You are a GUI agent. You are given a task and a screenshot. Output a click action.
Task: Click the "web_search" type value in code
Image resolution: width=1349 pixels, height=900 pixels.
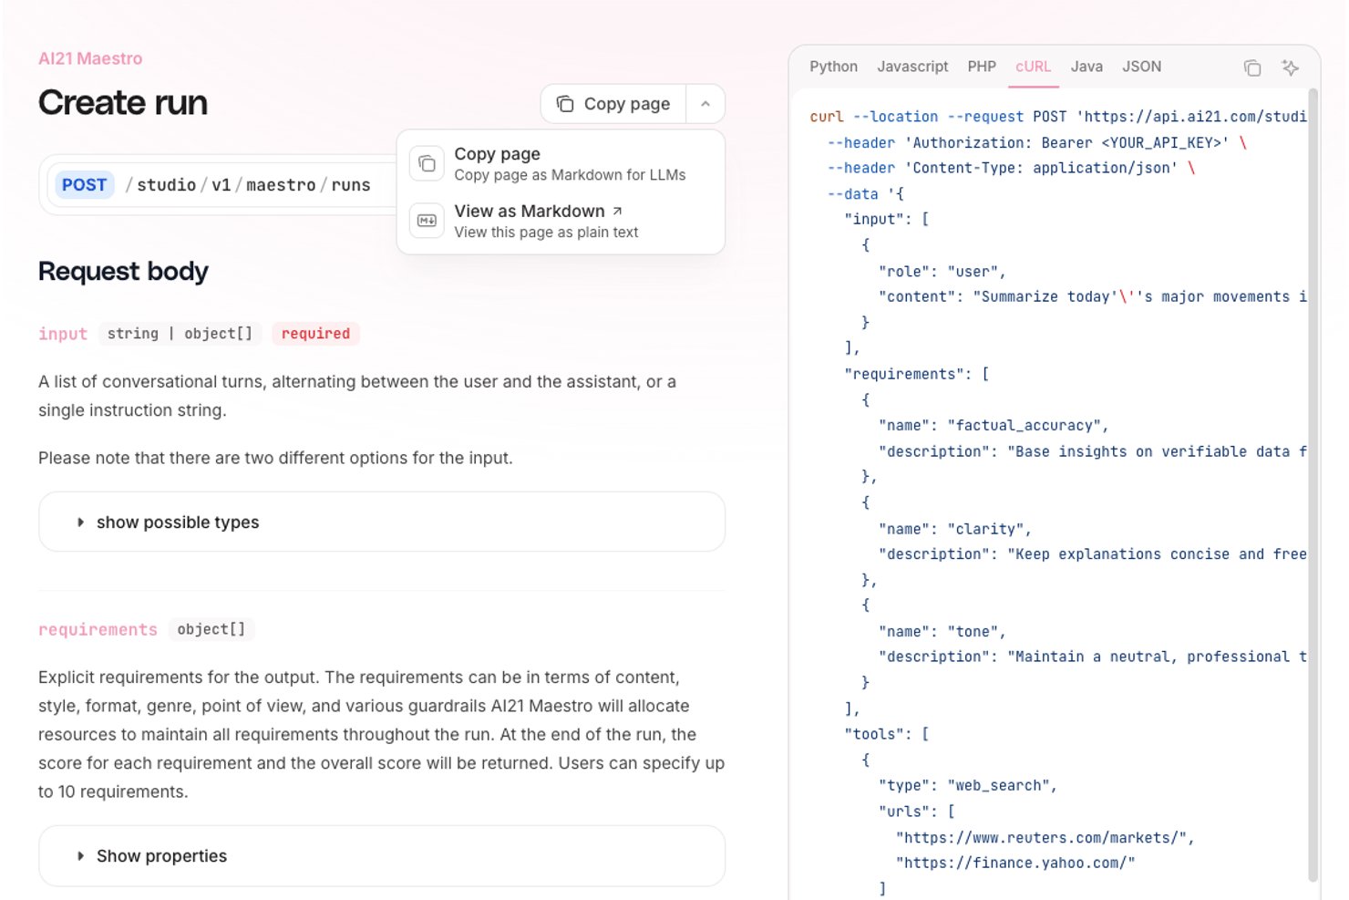click(x=1001, y=786)
